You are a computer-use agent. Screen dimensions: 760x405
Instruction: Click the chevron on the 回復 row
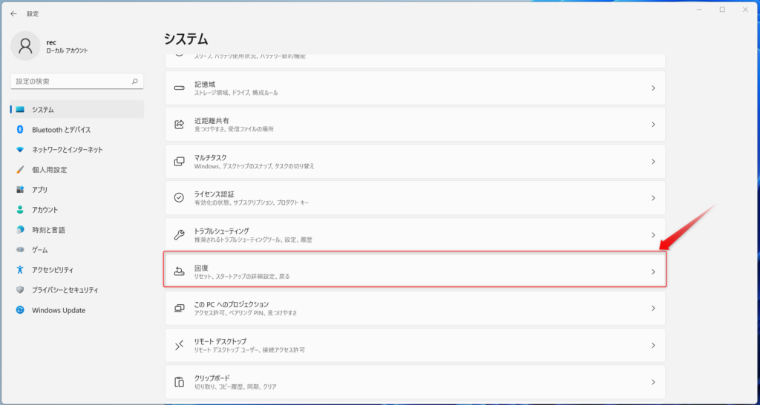653,271
